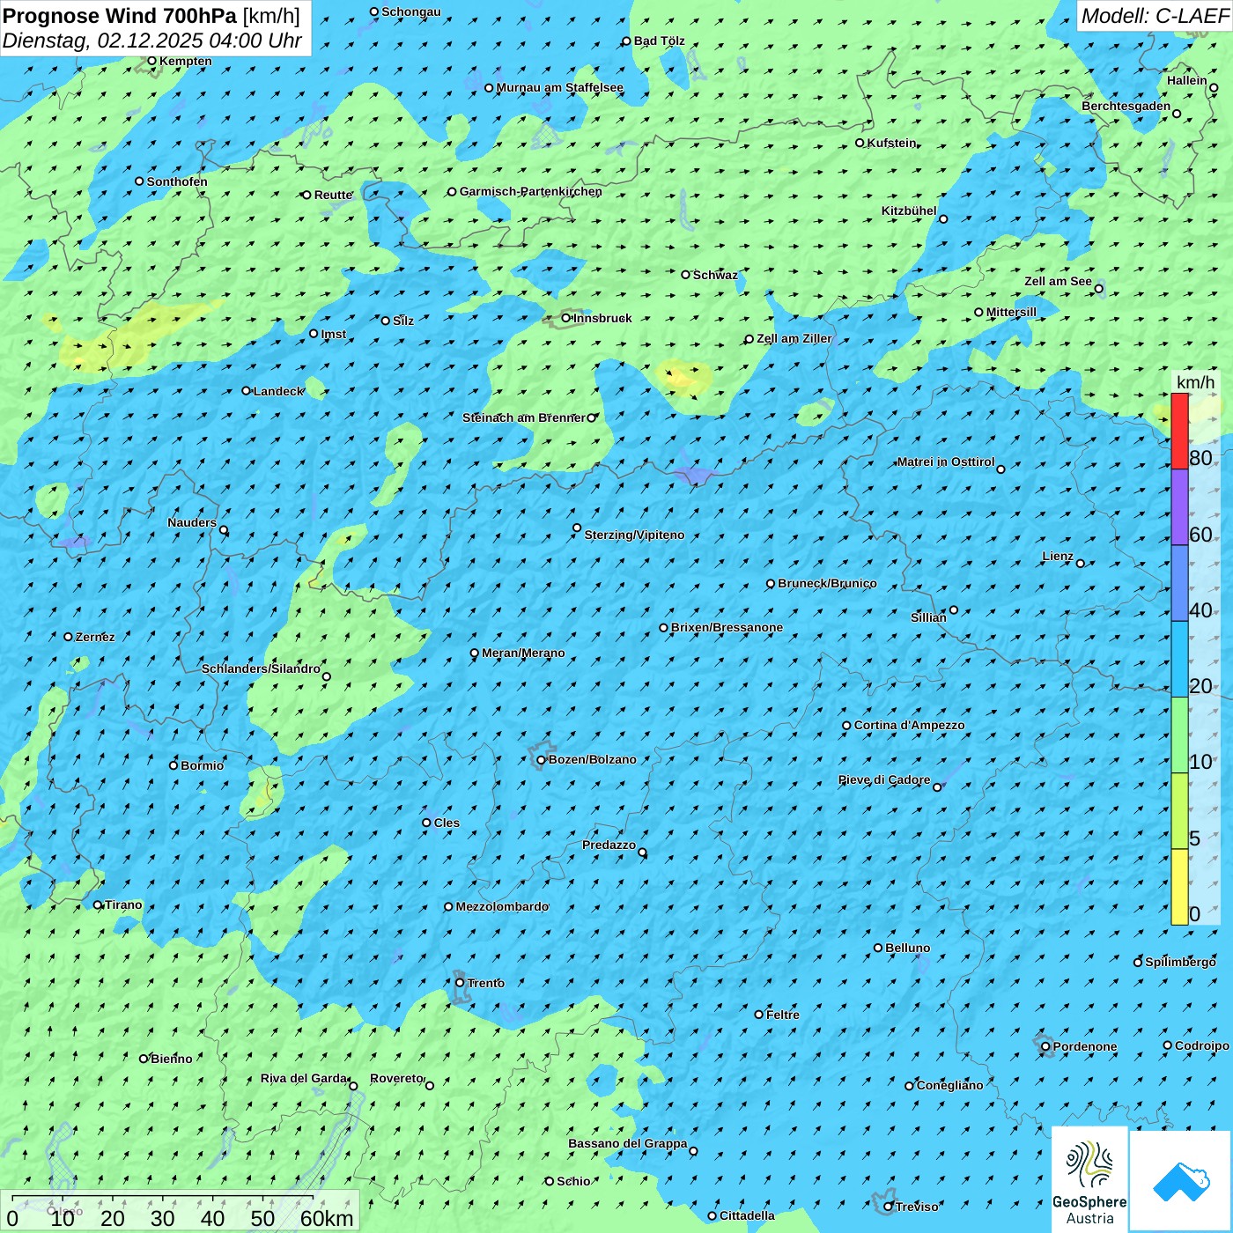Click the km/h legend heading
Viewport: 1233px width, 1233px height.
coord(1196,381)
